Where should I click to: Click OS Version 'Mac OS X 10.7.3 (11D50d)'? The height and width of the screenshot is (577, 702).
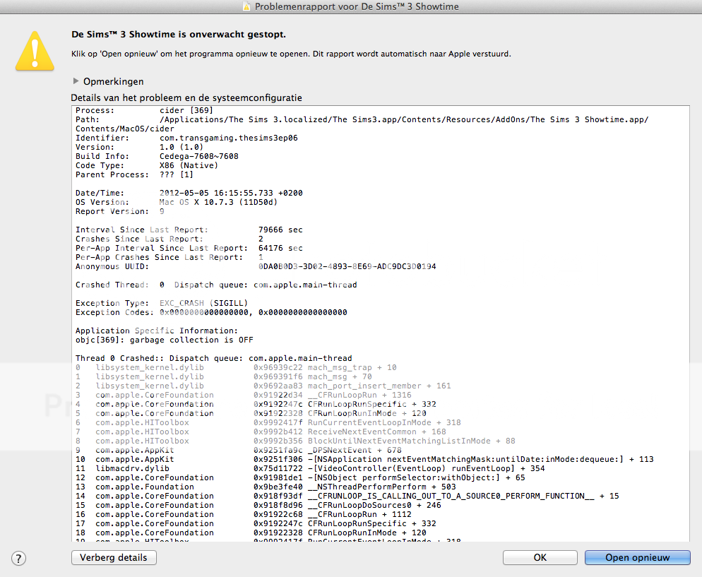218,202
